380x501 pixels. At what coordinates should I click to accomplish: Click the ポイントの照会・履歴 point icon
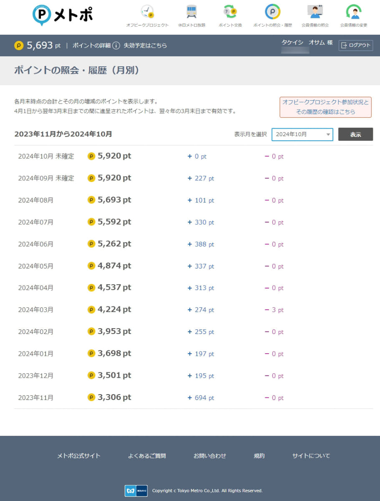coord(273,11)
